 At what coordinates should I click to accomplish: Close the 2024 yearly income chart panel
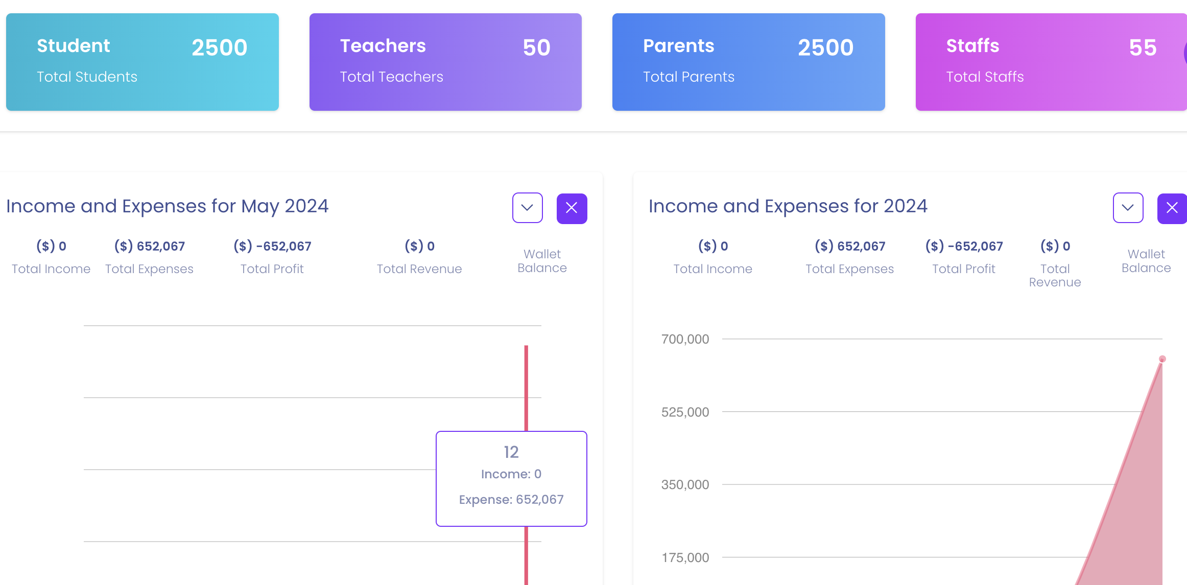coord(1172,208)
